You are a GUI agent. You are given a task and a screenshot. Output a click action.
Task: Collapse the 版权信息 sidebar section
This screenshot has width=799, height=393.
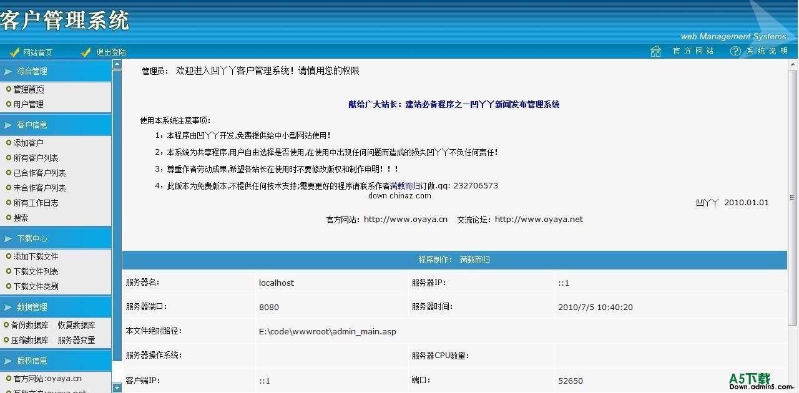(x=56, y=361)
